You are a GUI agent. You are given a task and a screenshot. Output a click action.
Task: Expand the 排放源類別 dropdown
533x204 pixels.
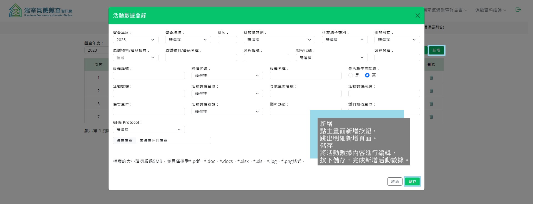tap(279, 40)
